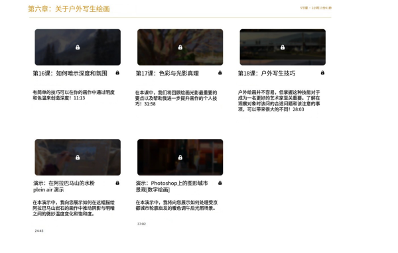Viewport: 398px width, 253px height.
Task: Open lesson 第17课：色彩与光影真理
Action: pos(167,74)
